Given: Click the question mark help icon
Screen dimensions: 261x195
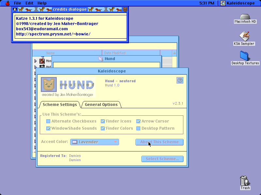Looking at the screenshot, I should click(180, 80).
